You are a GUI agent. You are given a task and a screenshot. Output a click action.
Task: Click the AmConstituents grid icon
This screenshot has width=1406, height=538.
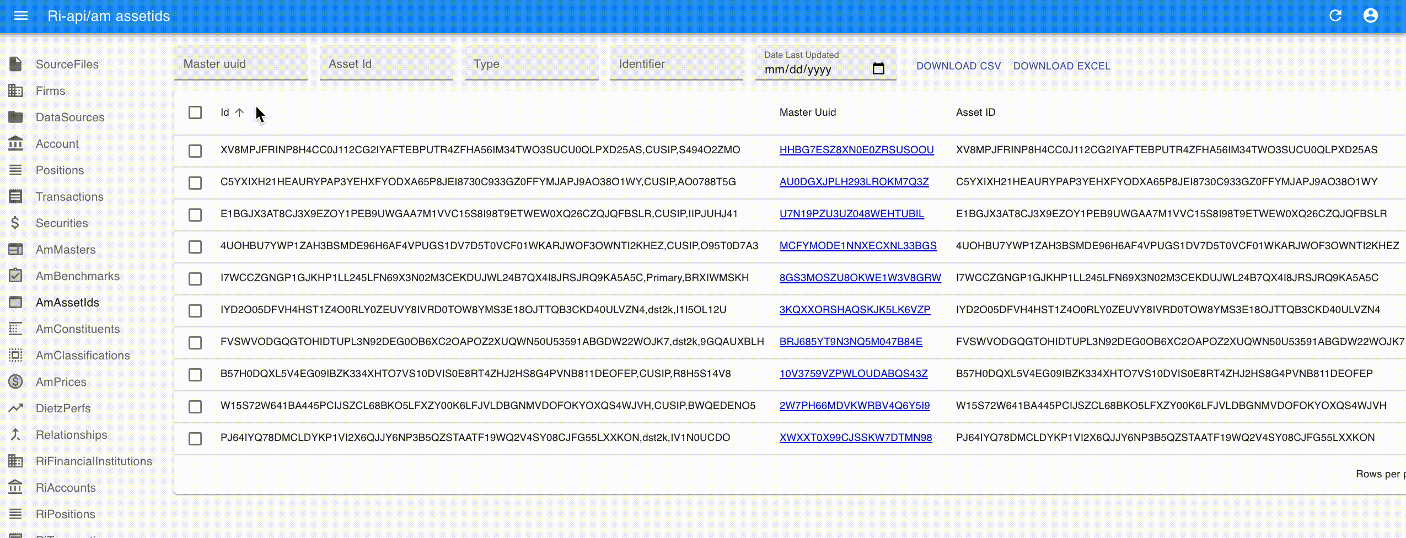(x=15, y=329)
